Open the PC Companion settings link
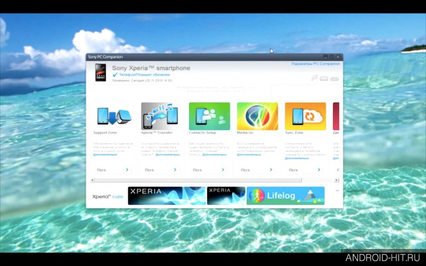This screenshot has width=426, height=266. point(315,64)
